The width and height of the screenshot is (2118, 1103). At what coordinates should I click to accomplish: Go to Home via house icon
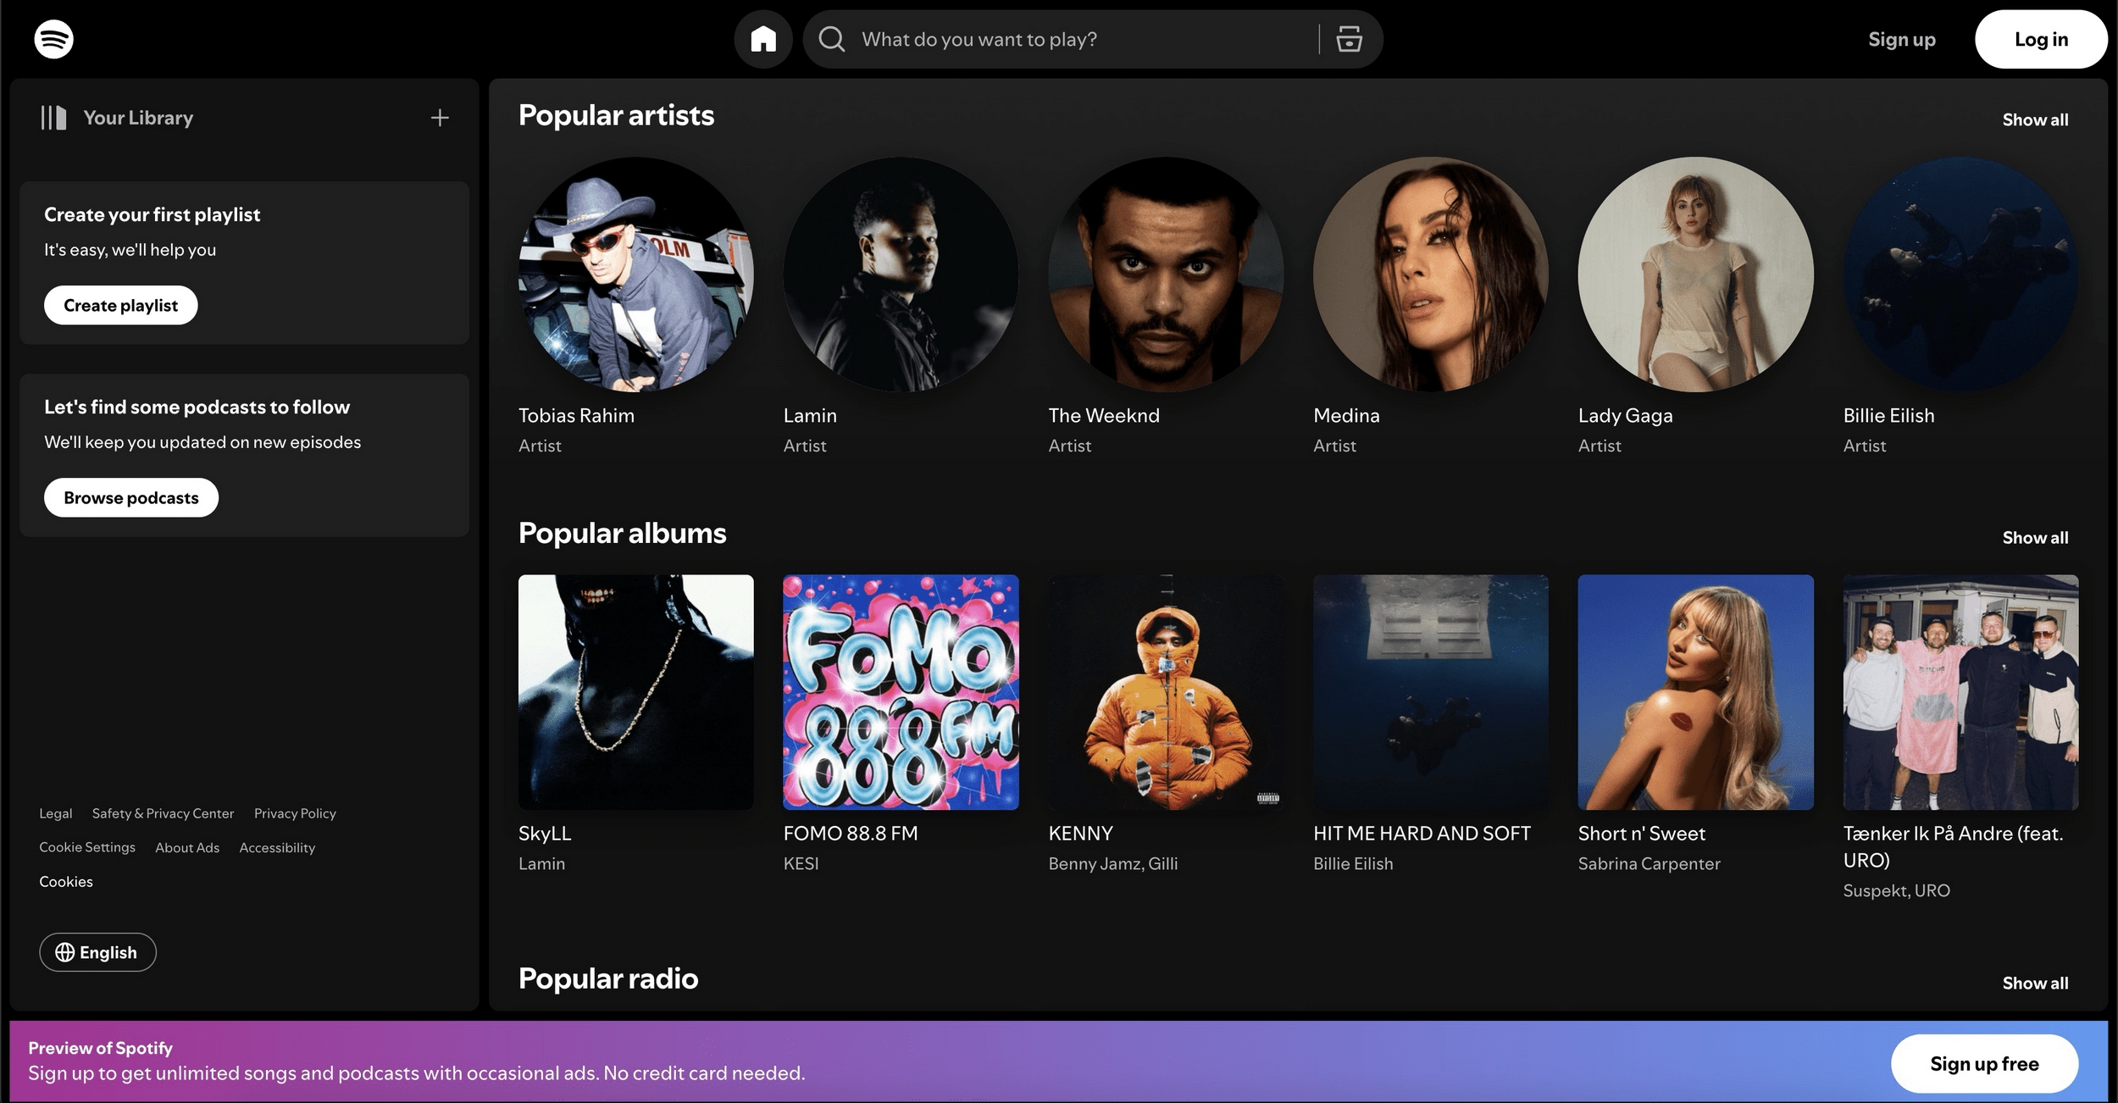762,39
